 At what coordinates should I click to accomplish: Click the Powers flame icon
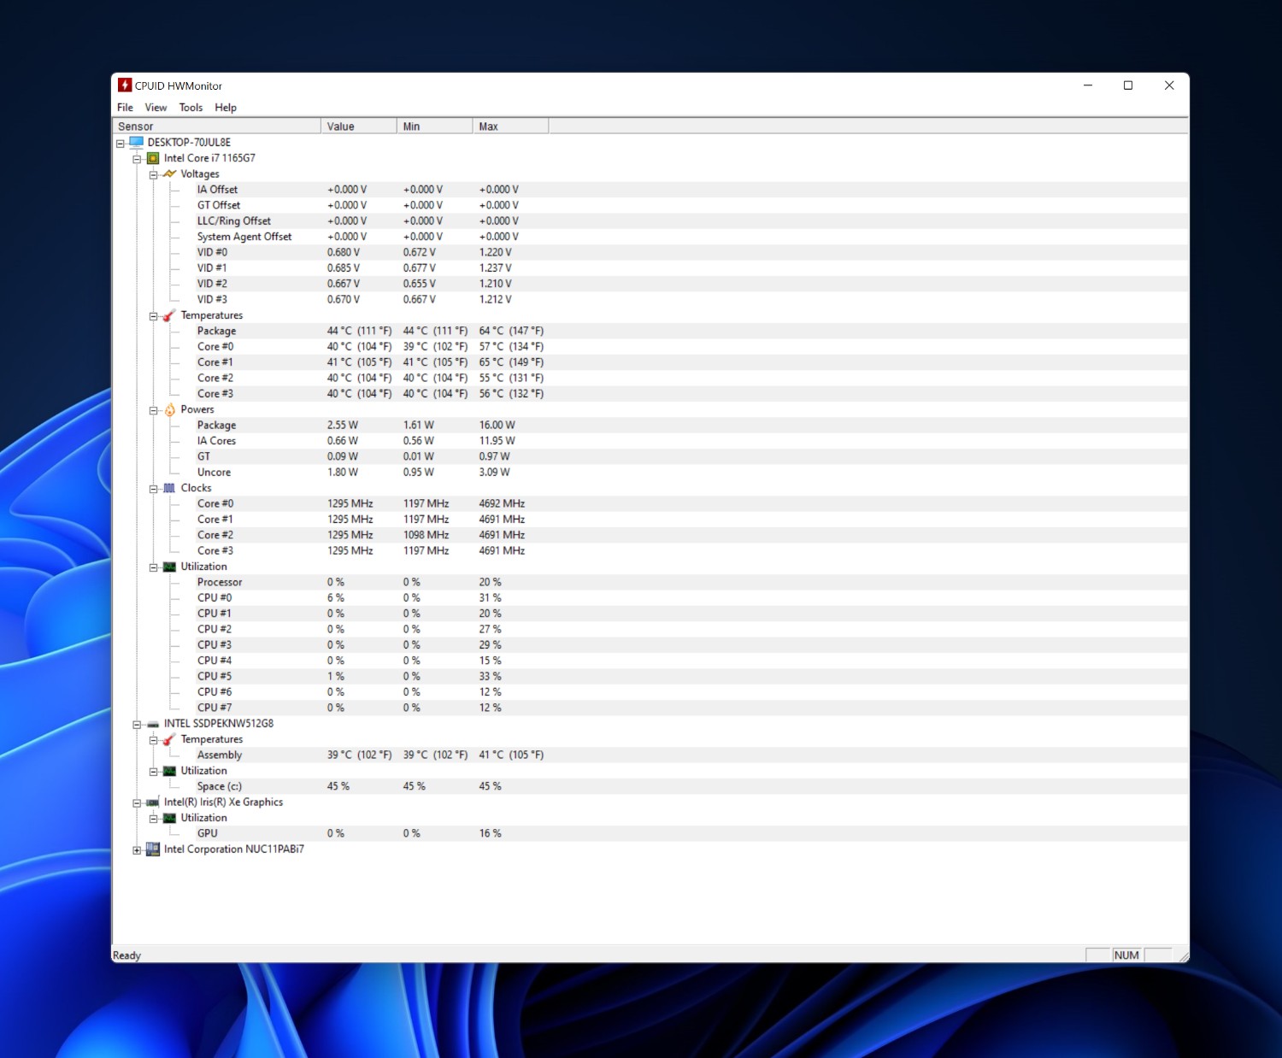click(x=169, y=410)
